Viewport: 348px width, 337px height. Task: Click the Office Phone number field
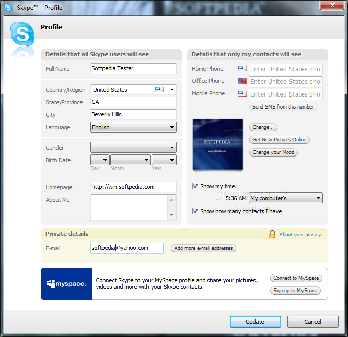click(x=286, y=82)
